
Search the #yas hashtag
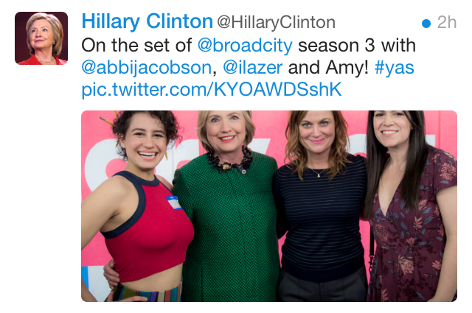point(395,68)
